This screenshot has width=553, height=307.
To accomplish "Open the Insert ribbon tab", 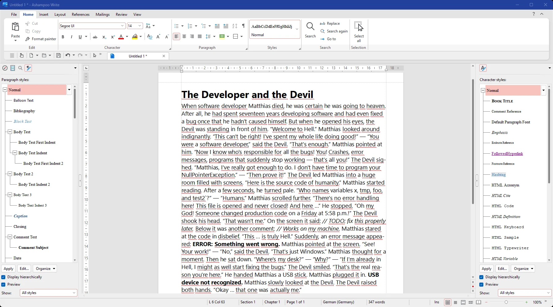I will point(44,15).
